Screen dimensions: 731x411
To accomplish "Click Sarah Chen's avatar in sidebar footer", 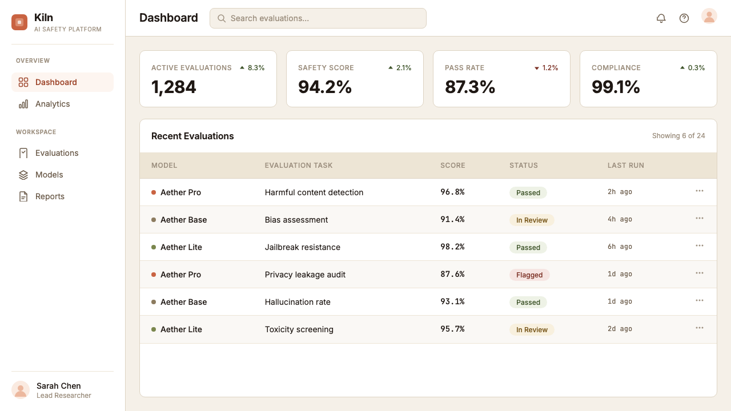I will click(x=21, y=390).
